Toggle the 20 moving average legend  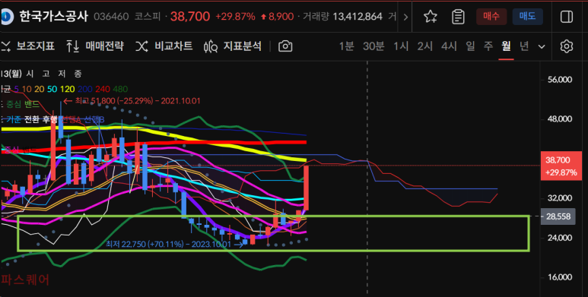[x=39, y=89]
